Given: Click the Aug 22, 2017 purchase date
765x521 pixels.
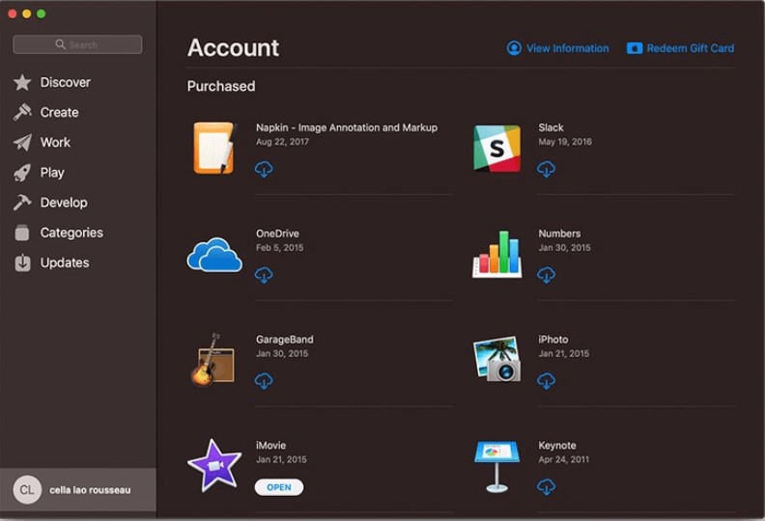Looking at the screenshot, I should tap(282, 142).
